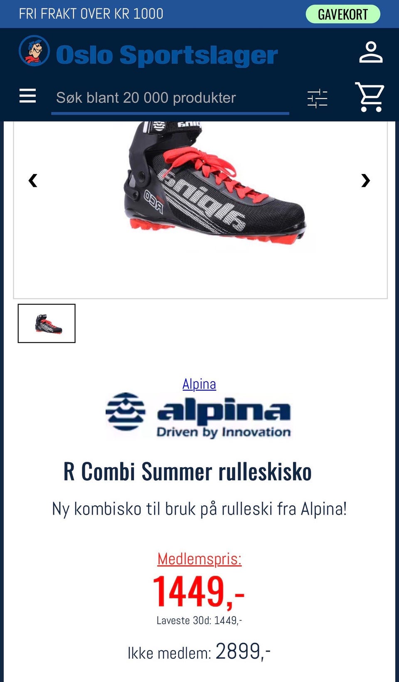Select the ski boot thumbnail
Screen dimensions: 399x682
coord(47,324)
